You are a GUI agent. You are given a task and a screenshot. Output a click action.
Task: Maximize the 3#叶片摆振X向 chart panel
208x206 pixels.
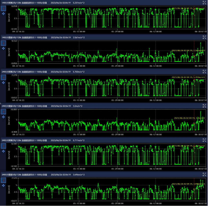204,174
